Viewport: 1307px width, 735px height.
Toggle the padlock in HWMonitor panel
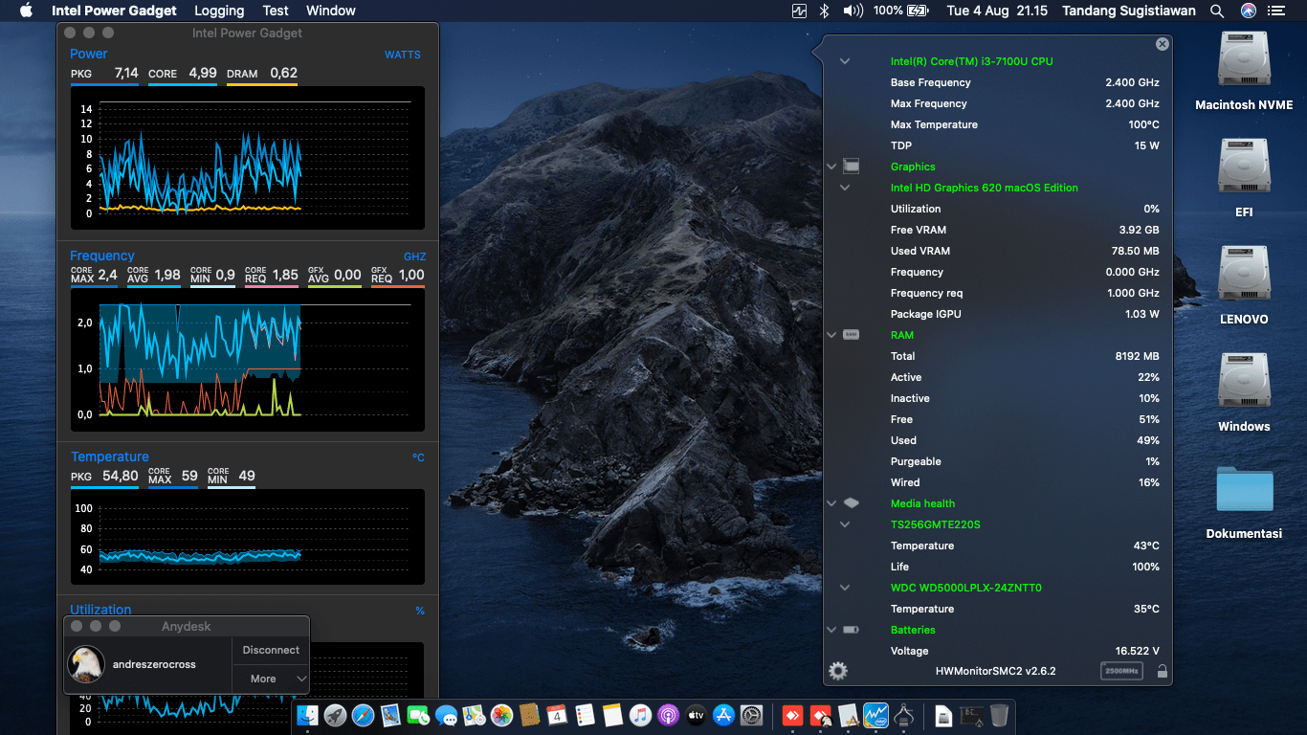point(1163,671)
